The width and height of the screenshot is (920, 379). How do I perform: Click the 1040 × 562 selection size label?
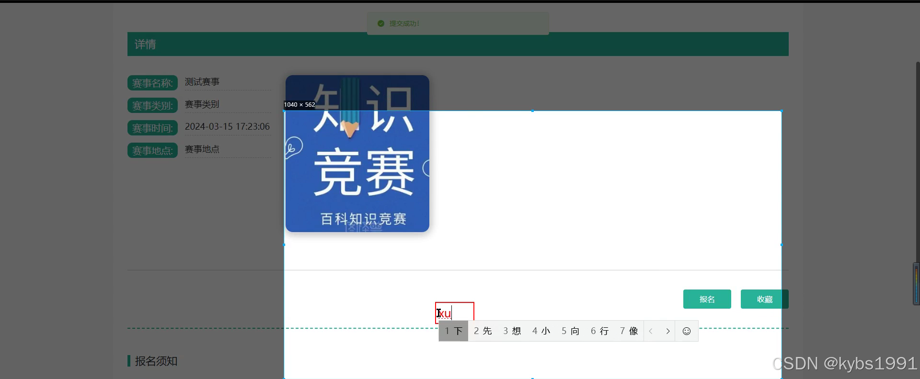(299, 104)
